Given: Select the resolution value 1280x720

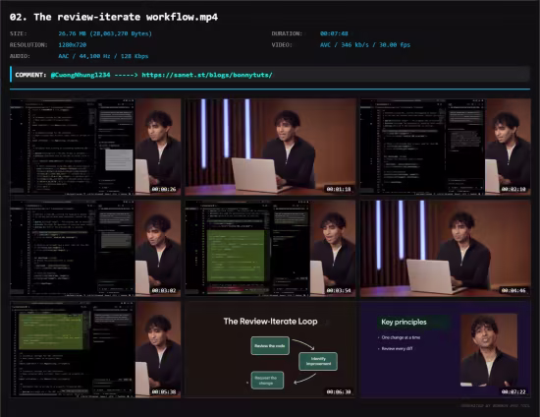Looking at the screenshot, I should click(73, 45).
